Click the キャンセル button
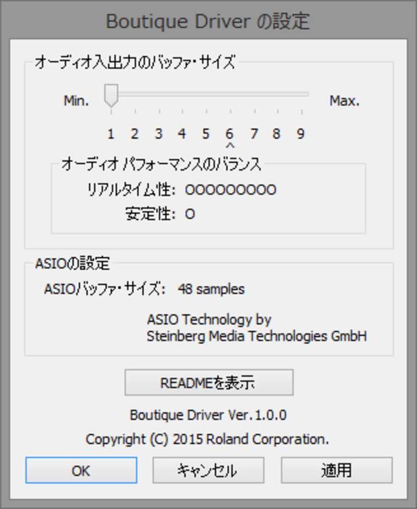The width and height of the screenshot is (417, 509). click(x=208, y=470)
